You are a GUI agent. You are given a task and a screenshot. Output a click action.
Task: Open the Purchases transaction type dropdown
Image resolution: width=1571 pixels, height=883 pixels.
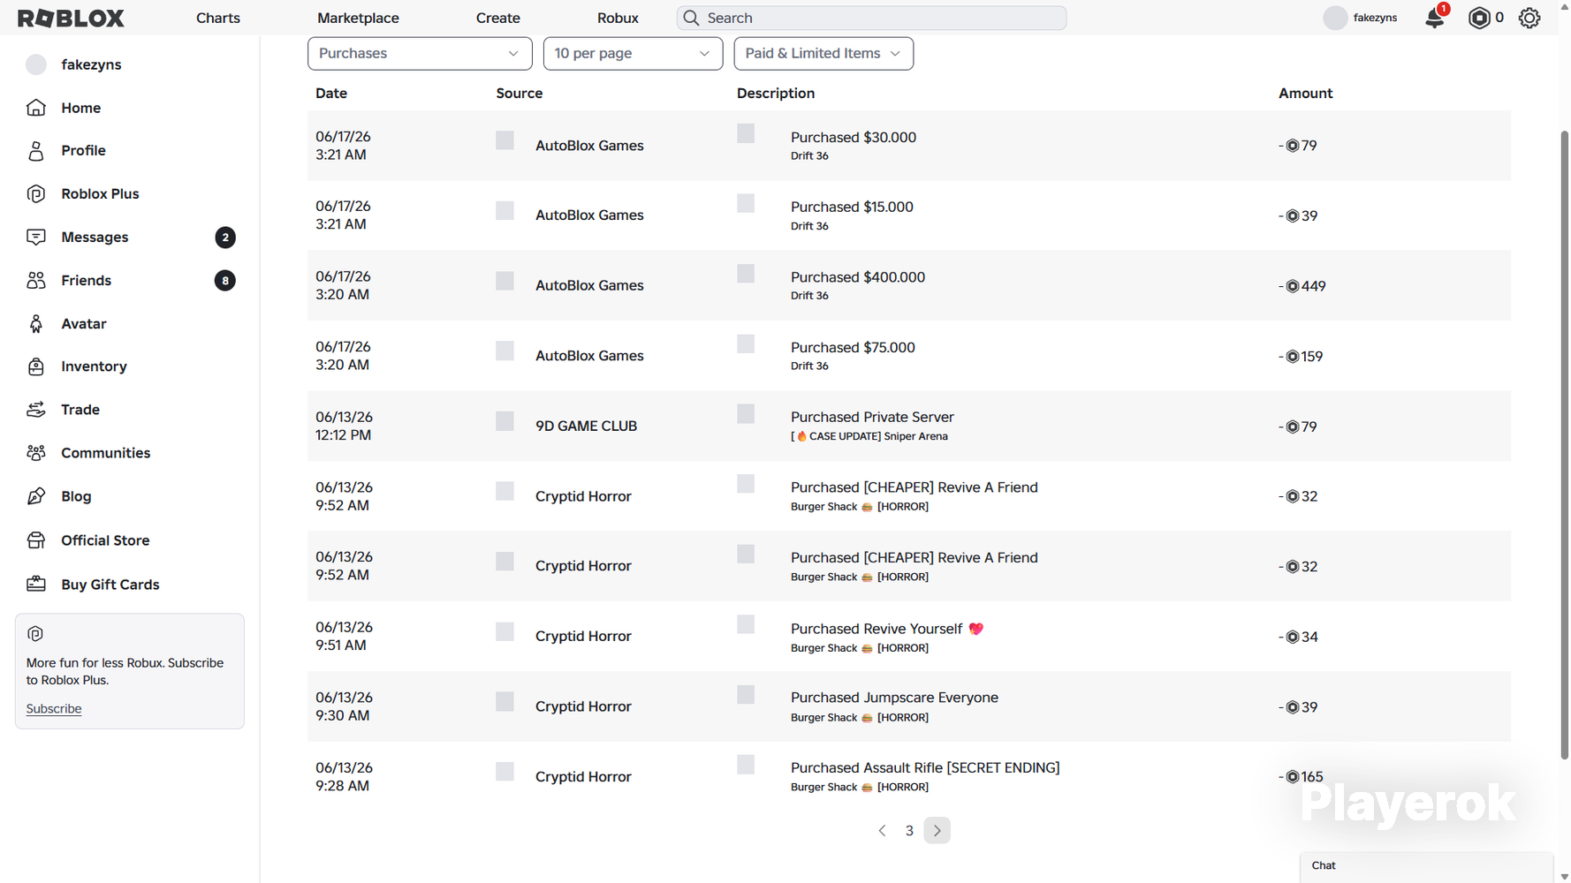(420, 53)
